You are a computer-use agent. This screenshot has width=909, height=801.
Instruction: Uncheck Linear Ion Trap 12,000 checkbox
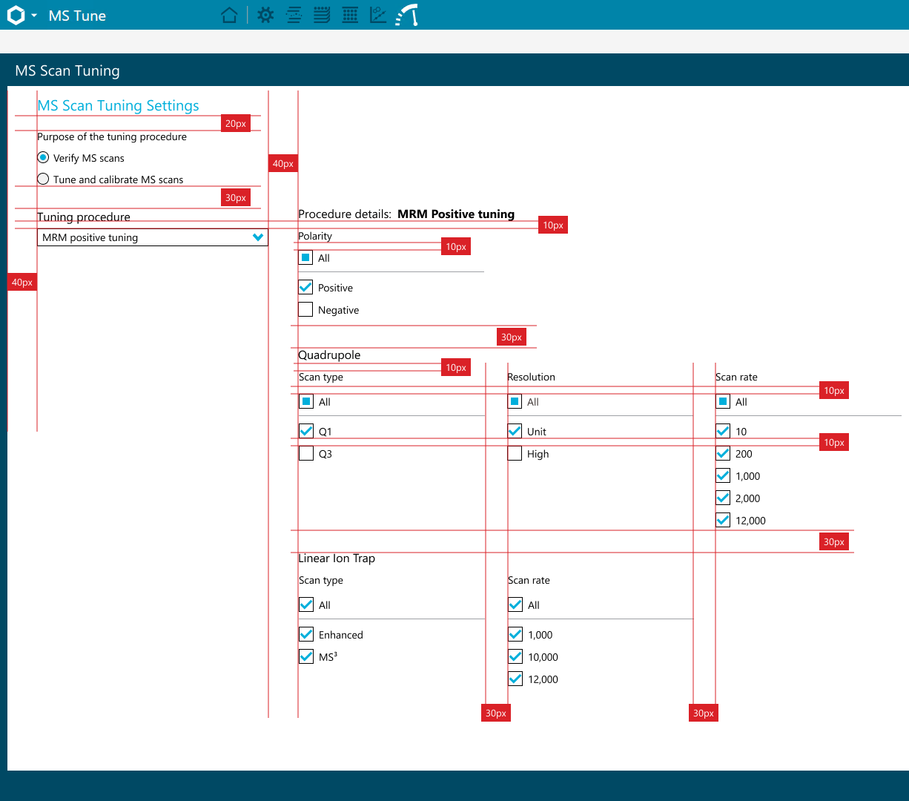(515, 679)
